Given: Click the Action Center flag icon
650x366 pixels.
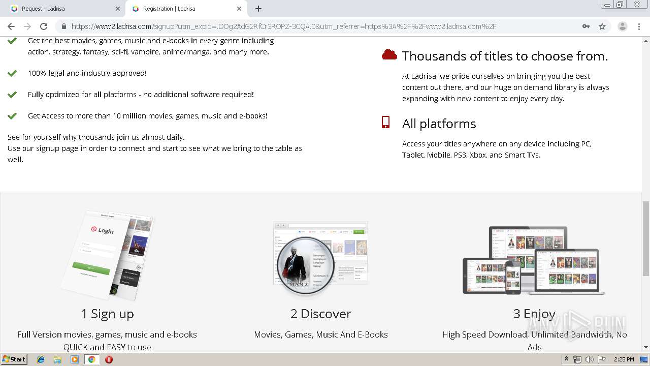Looking at the screenshot, I should point(602,359).
